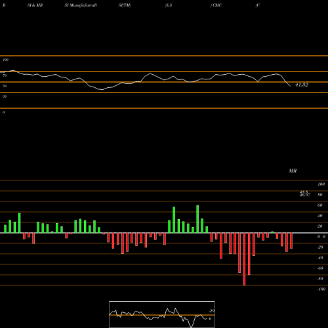
Task: Click the -20 label on the MR axis
Action: click(x=320, y=247)
